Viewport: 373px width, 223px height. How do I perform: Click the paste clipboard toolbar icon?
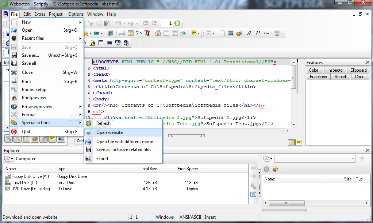pos(107,23)
